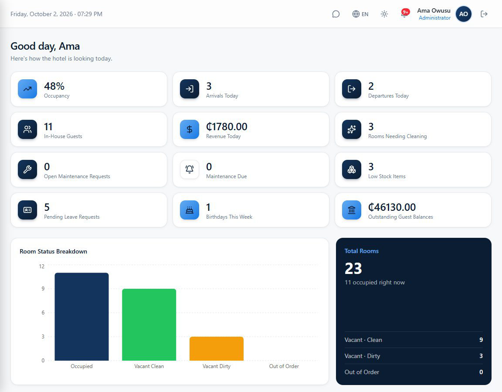Click the Occupancy trend arrow icon
The image size is (502, 392).
pos(27,89)
